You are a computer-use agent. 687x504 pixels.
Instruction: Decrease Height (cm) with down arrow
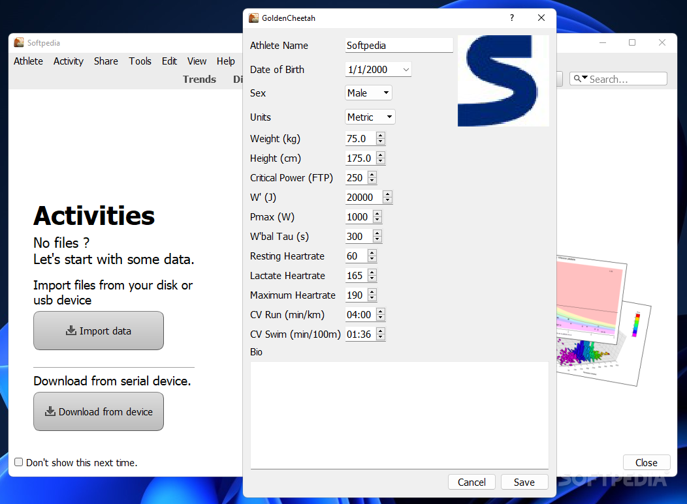(x=381, y=161)
